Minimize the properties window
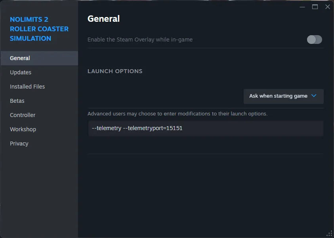The image size is (334, 238). (x=302, y=7)
